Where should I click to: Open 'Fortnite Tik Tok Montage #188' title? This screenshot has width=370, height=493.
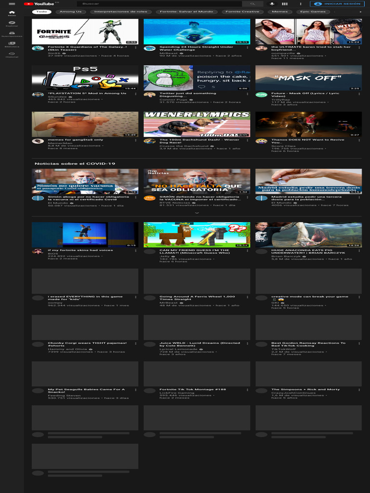point(193,389)
